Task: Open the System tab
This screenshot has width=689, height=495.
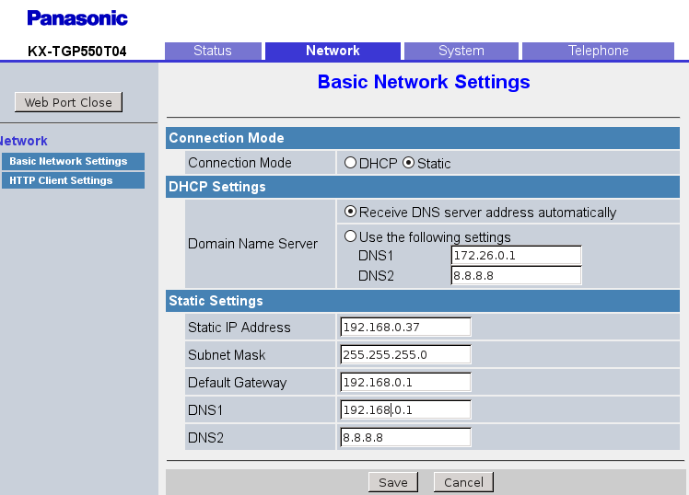Action: (x=461, y=51)
